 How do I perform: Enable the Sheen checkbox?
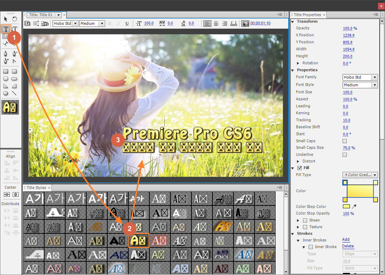point(305,220)
